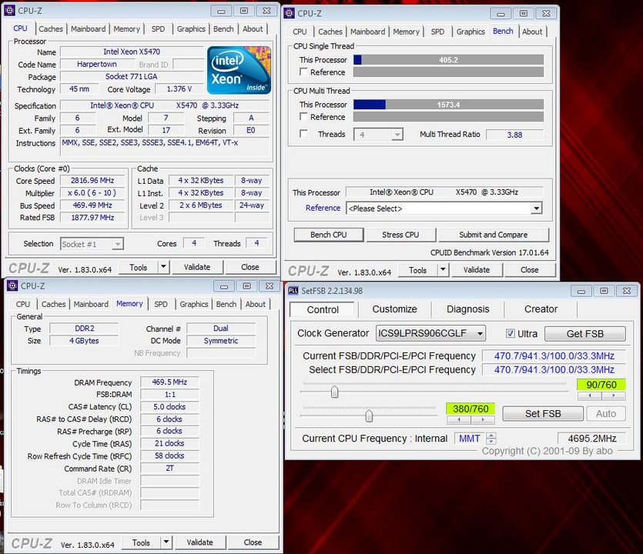The image size is (643, 554).
Task: Click the DRAM Frequency 469.5 MHz value
Action: tap(169, 382)
